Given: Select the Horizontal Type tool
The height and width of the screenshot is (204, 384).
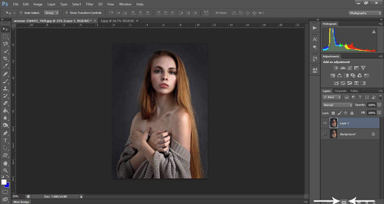Looking at the screenshot, I should pyautogui.click(x=5, y=140).
